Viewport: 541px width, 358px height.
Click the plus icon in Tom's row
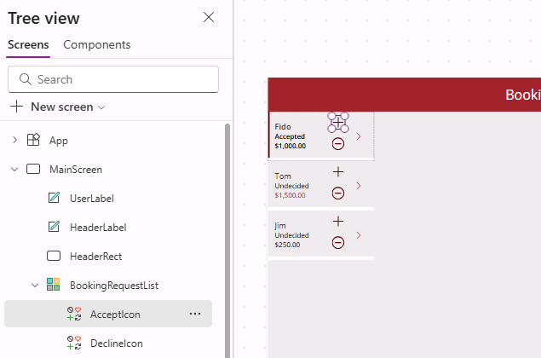coord(338,172)
